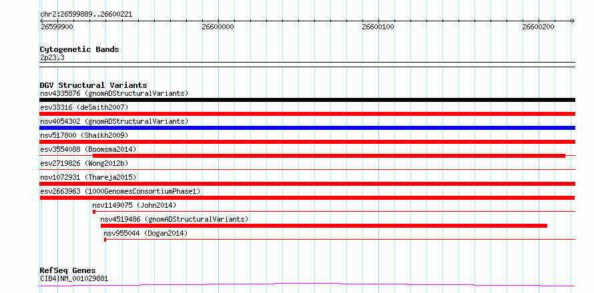The height and width of the screenshot is (293, 594).
Task: Click ruler tick label 26599900
Action: [57, 27]
